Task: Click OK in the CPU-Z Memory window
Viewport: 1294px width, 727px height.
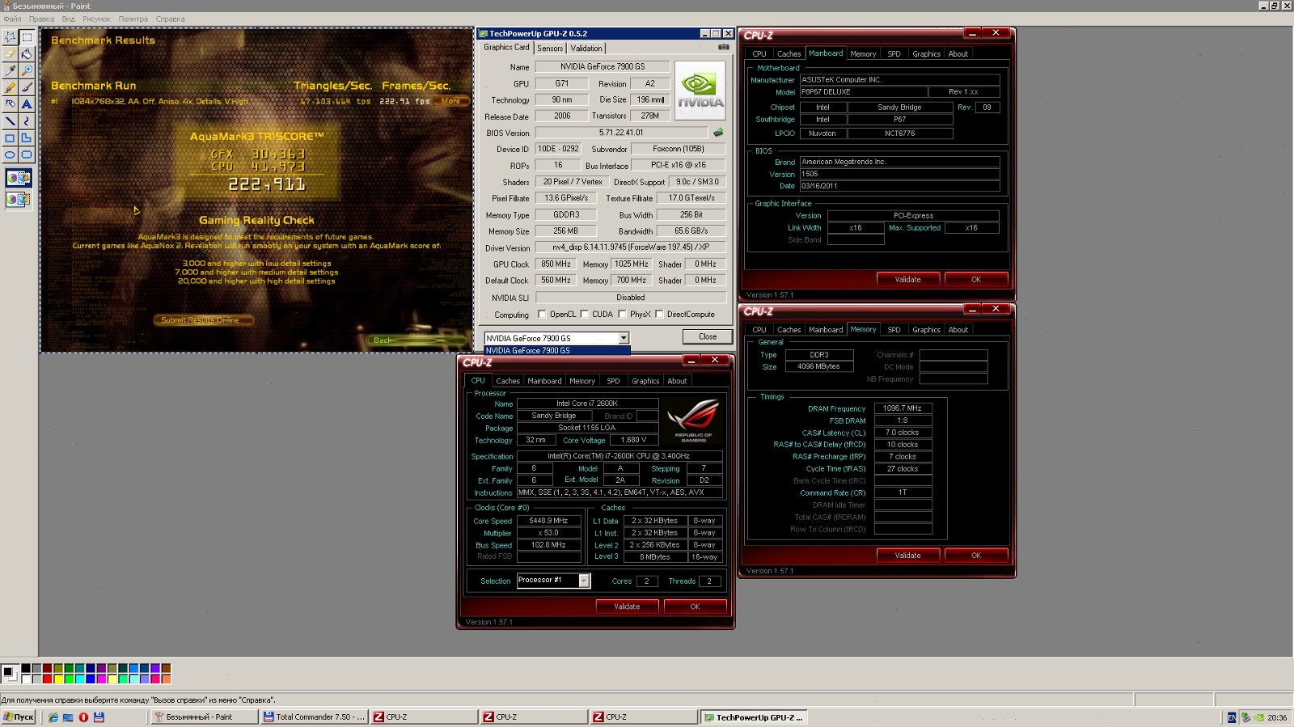Action: tap(976, 556)
